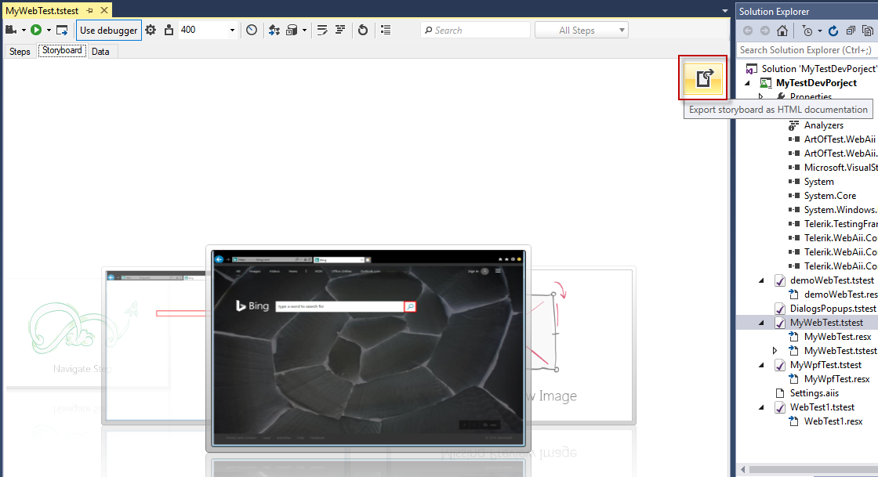878x477 pixels.
Task: Toggle the Use debugger button
Action: coord(109,31)
